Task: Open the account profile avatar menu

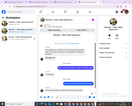Action: [x=127, y=12]
